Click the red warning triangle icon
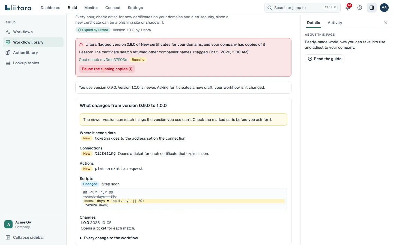The image size is (393, 245). point(81,44)
